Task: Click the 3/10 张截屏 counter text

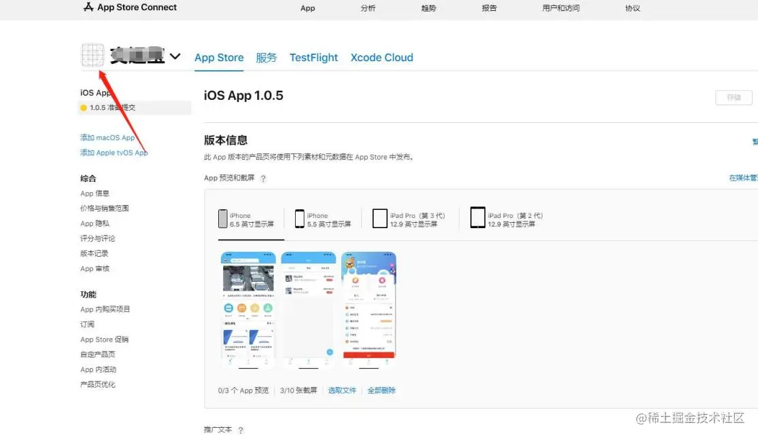Action: (x=298, y=390)
